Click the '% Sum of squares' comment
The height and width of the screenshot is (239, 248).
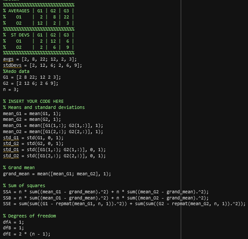(x=24, y=186)
